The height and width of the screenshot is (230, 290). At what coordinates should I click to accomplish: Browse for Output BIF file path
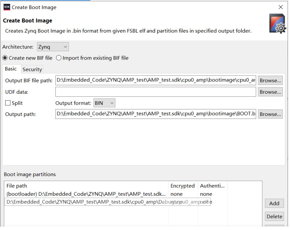pyautogui.click(x=270, y=81)
